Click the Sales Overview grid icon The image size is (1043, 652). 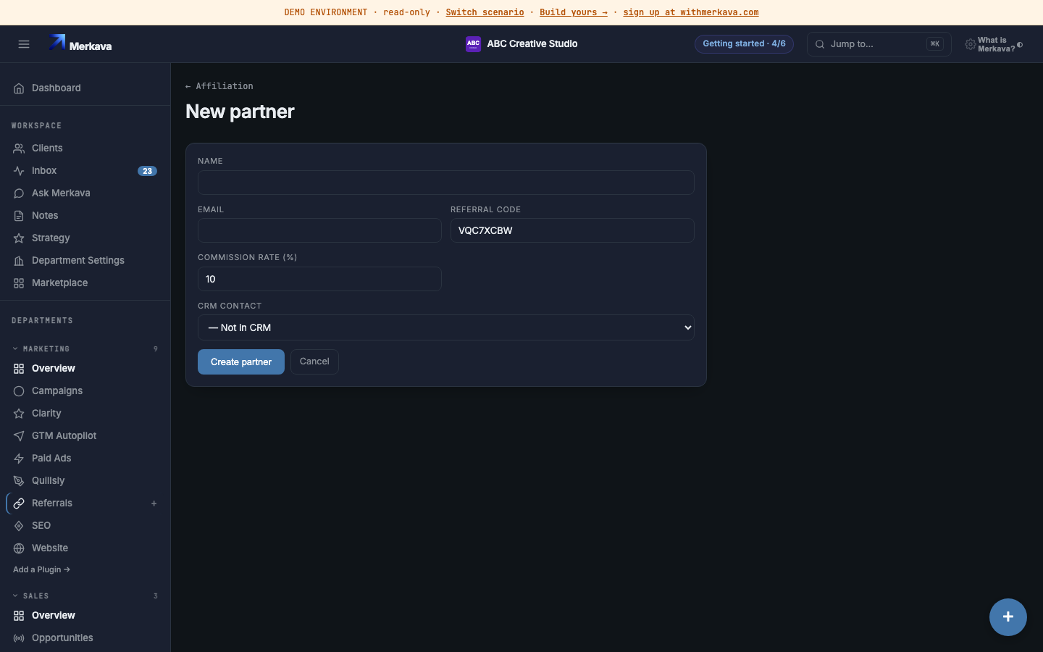pos(19,616)
